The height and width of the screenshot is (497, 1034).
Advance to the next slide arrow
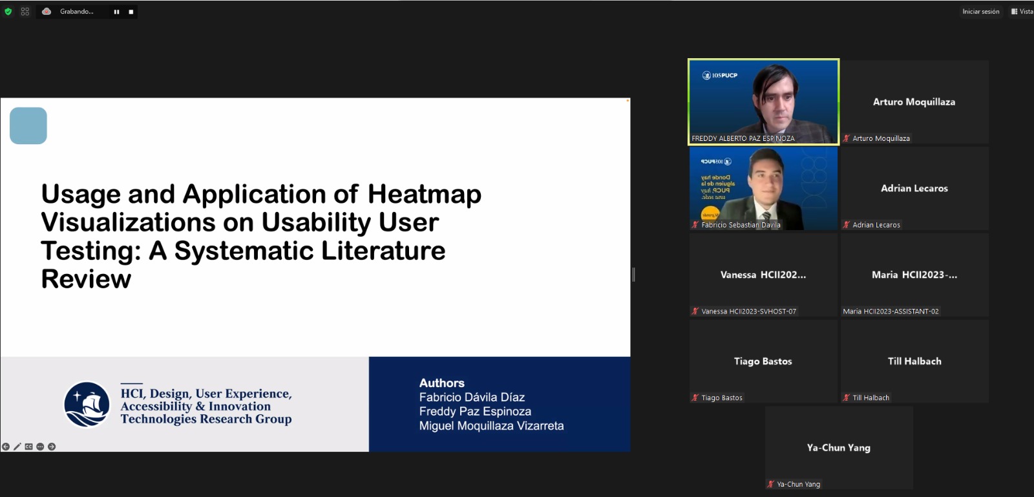(x=52, y=447)
